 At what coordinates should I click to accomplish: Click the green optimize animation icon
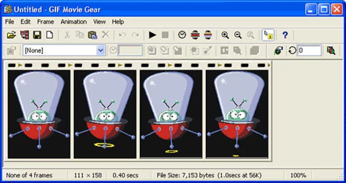pos(278,50)
